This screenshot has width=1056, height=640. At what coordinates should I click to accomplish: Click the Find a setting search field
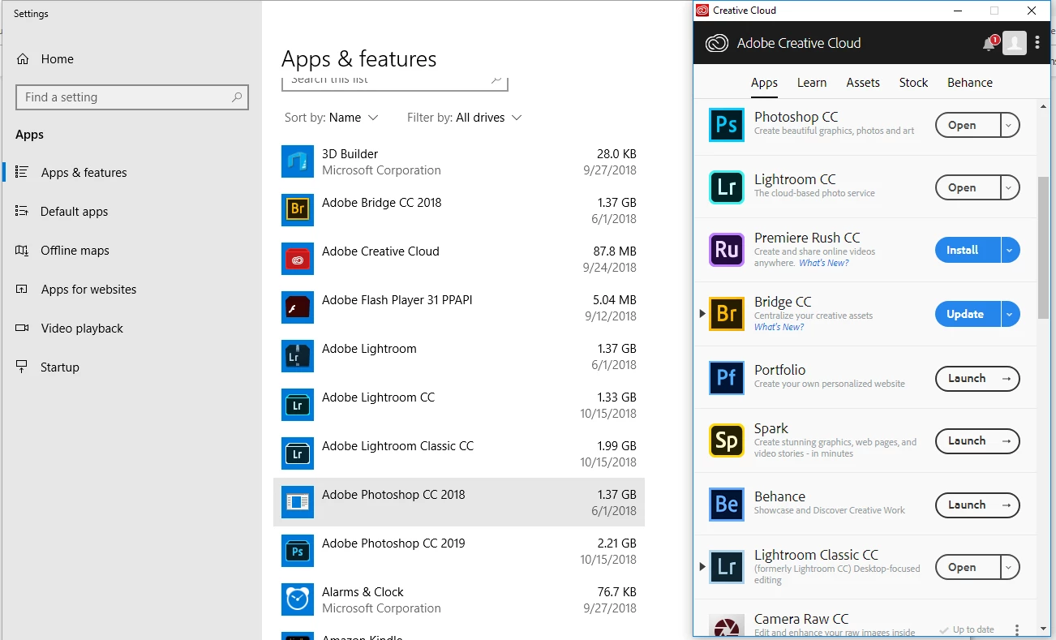click(x=132, y=97)
